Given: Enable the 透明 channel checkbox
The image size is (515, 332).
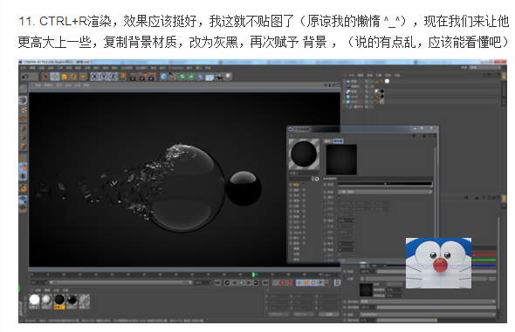Looking at the screenshot, I should click(304, 200).
